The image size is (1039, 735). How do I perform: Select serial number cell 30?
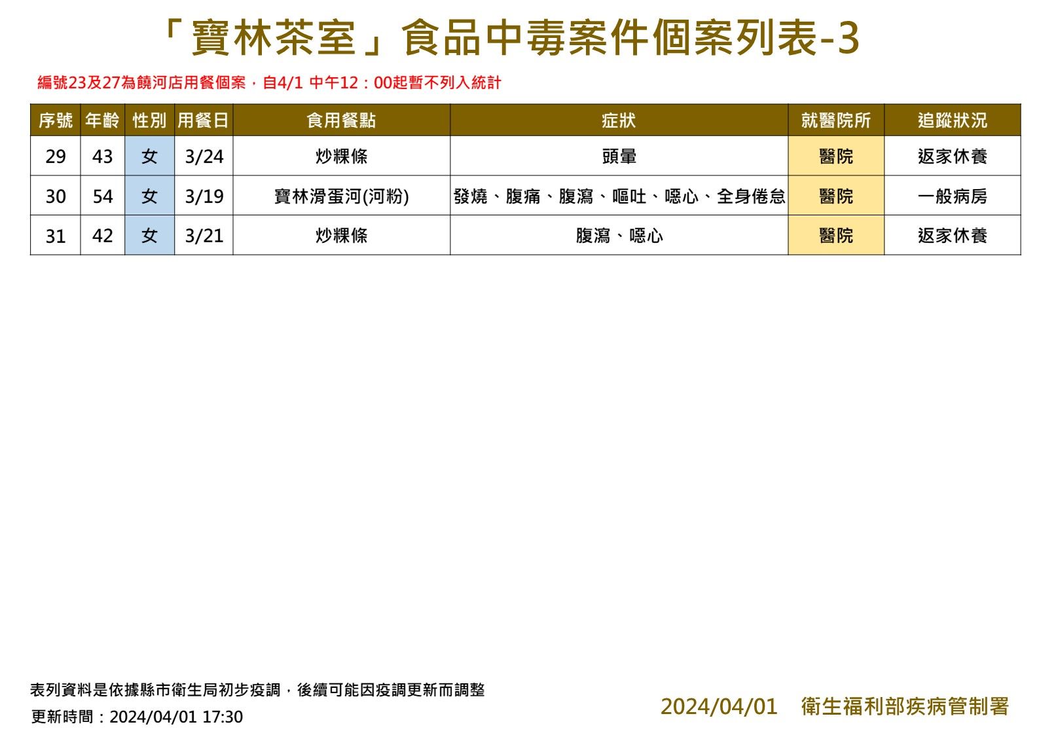coord(56,196)
